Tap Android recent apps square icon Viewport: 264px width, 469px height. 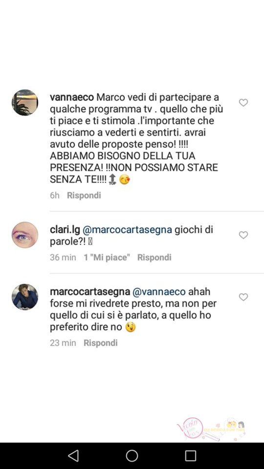[191, 456]
